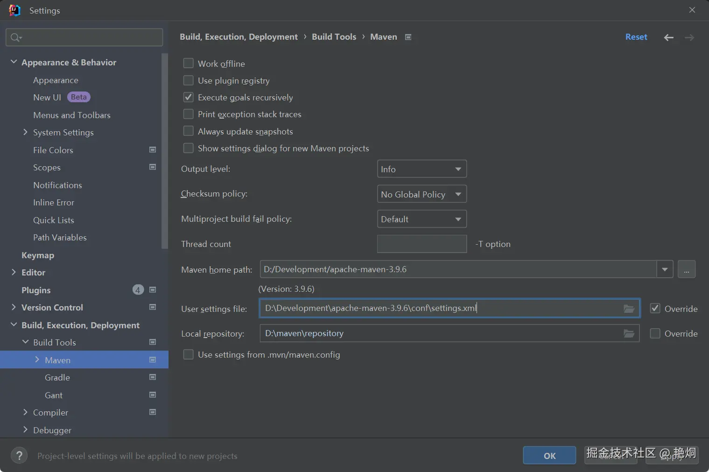Expand System Settings node

coord(25,132)
